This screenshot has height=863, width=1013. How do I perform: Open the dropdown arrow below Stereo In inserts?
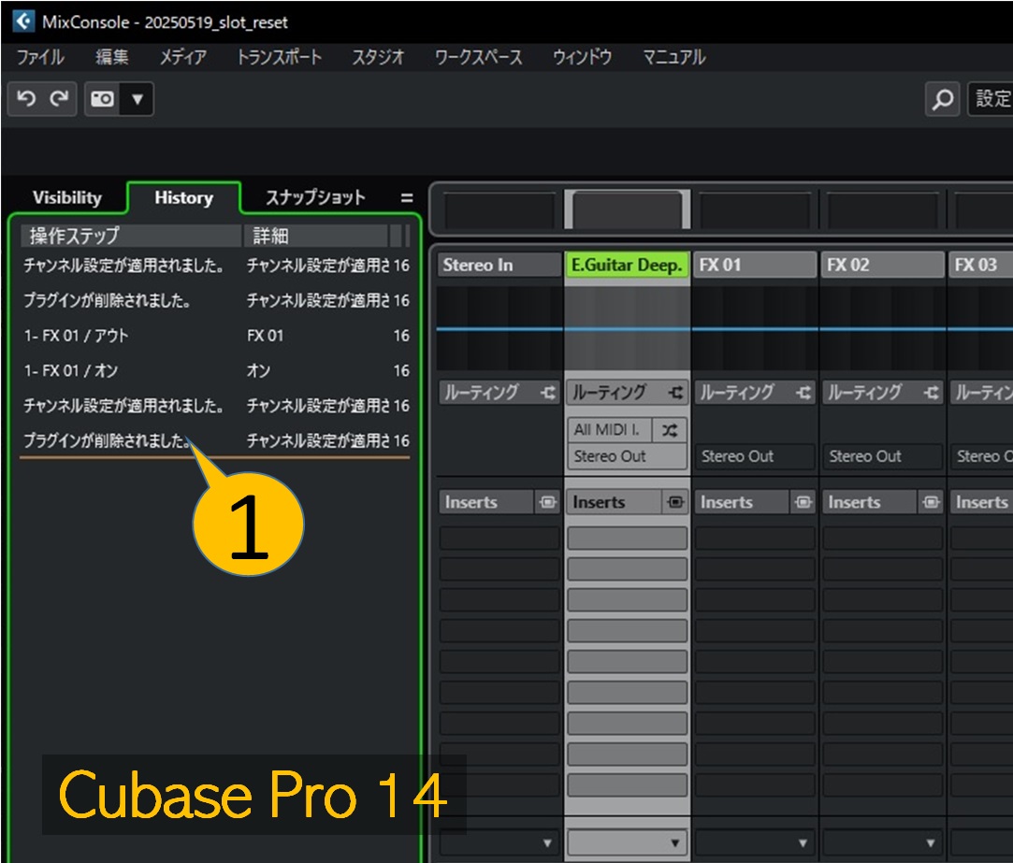[x=547, y=842]
